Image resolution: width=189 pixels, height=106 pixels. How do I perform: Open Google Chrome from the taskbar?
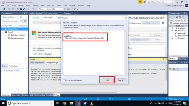65,103
